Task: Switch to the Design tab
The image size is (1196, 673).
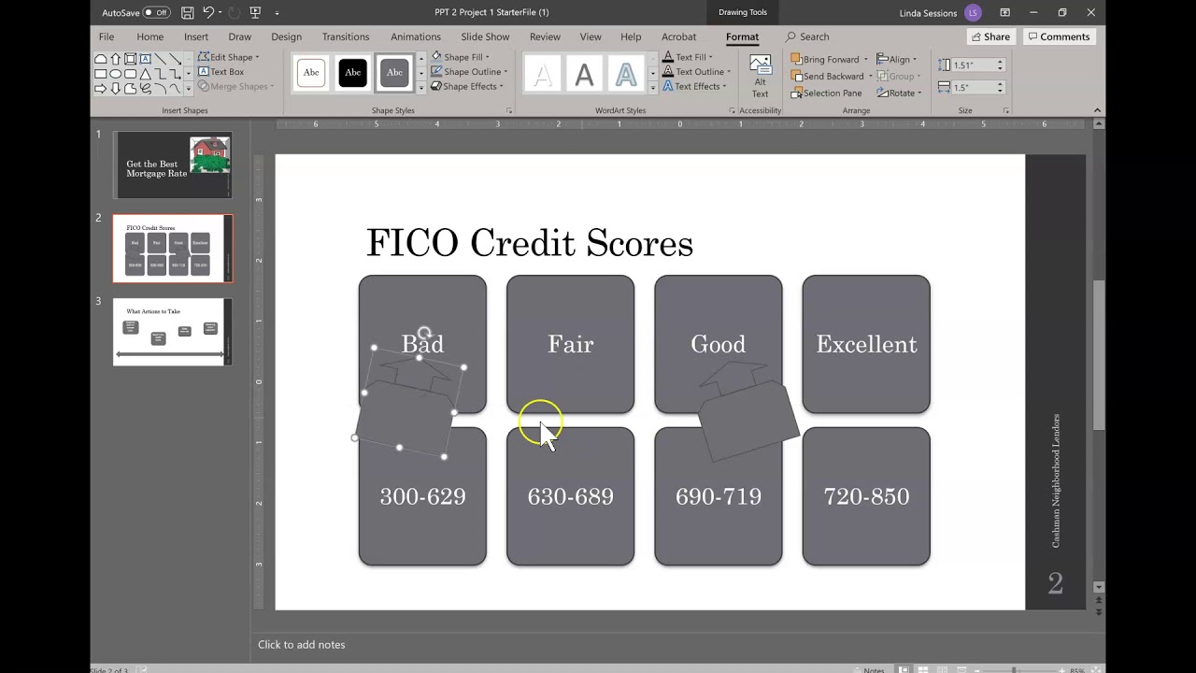Action: pyautogui.click(x=286, y=36)
